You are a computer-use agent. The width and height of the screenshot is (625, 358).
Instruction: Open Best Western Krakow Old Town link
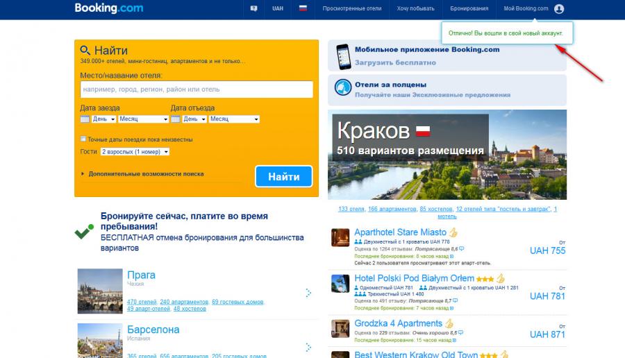416,355
